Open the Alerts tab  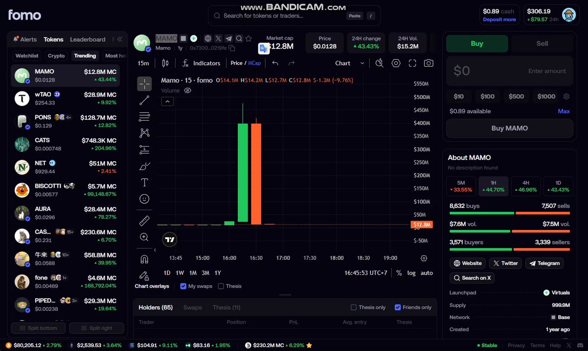tap(25, 39)
